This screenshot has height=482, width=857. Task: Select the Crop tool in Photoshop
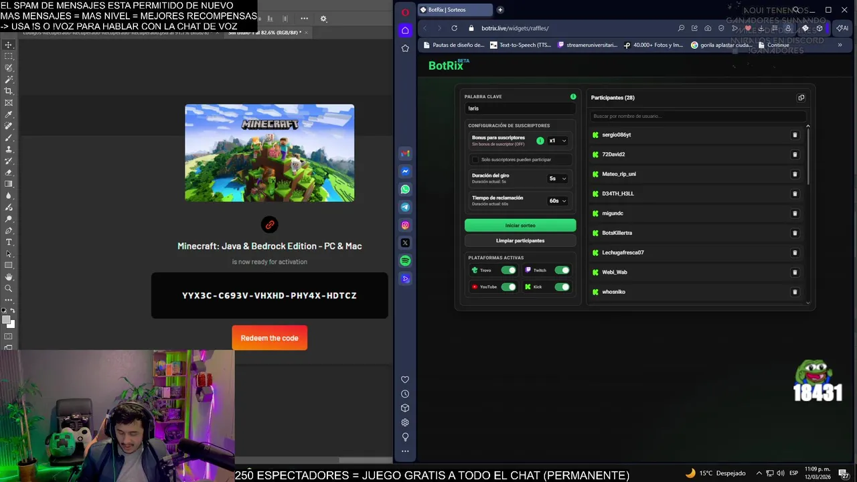(x=9, y=91)
